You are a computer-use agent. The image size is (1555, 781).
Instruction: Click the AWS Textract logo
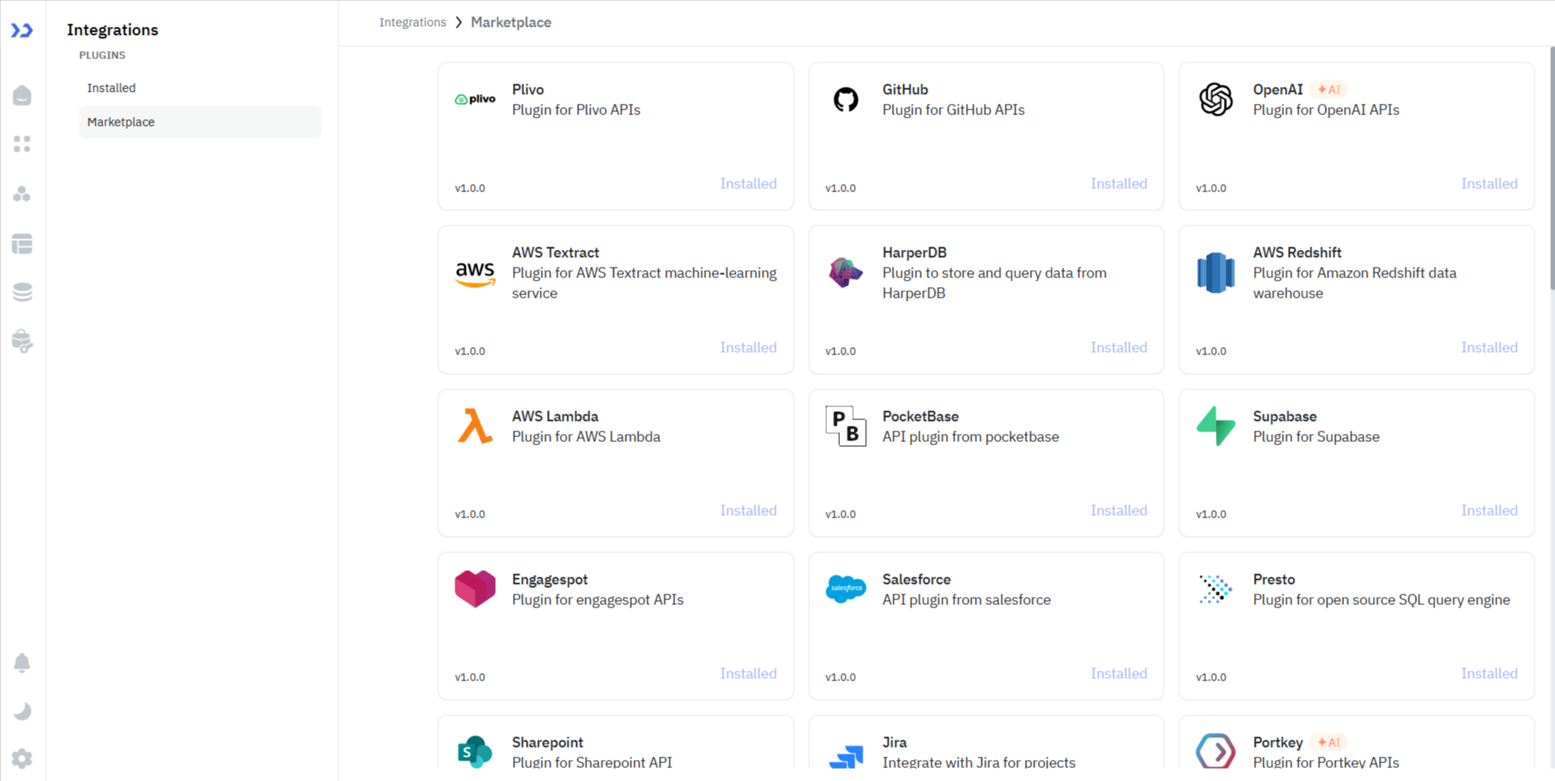(475, 274)
